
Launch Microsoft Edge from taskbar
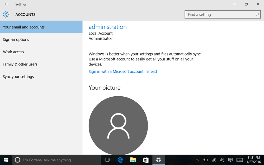(120, 160)
